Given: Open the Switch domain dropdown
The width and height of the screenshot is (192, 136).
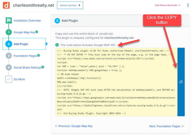Looking at the screenshot, I should click(70, 5).
